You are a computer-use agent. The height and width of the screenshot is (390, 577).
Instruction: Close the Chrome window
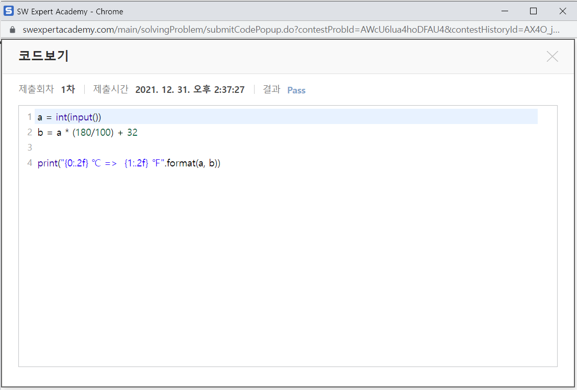[x=562, y=11]
